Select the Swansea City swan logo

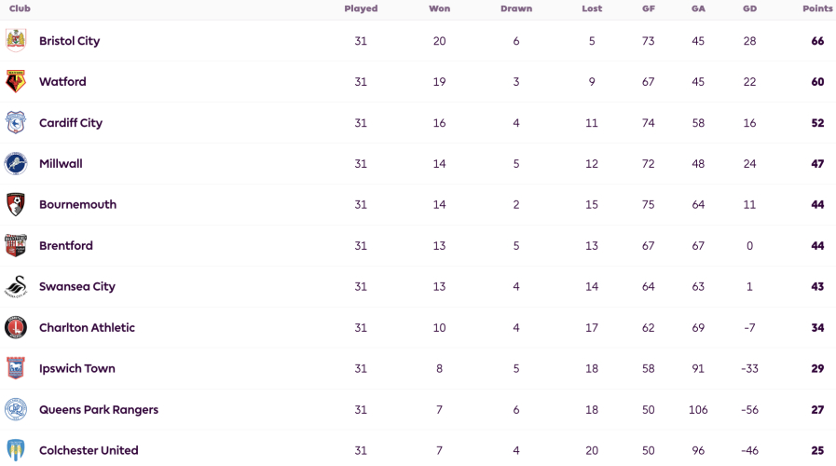click(16, 286)
